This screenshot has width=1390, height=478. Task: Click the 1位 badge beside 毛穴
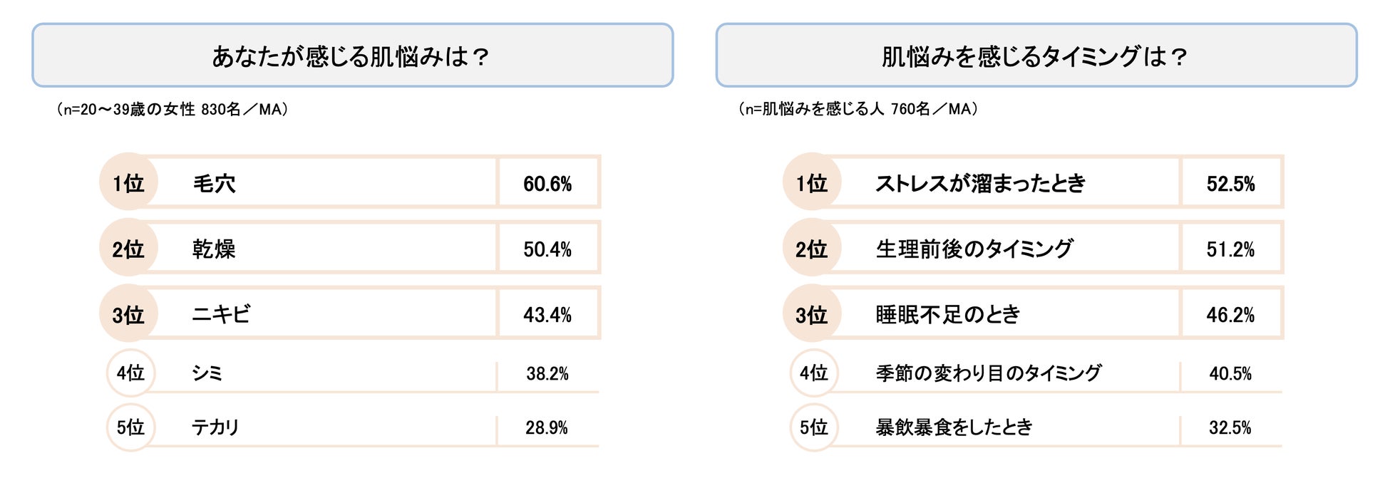[128, 182]
